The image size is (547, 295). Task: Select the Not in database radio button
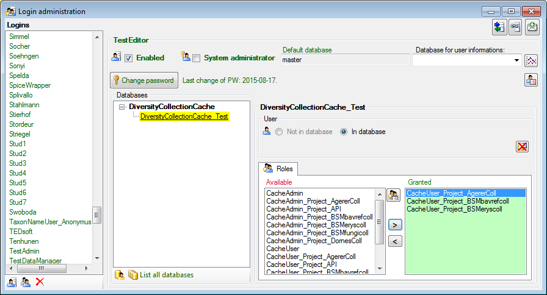[x=279, y=132]
